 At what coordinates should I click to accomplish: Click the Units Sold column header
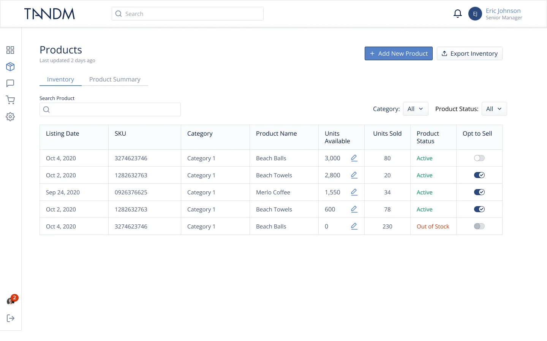[387, 137]
